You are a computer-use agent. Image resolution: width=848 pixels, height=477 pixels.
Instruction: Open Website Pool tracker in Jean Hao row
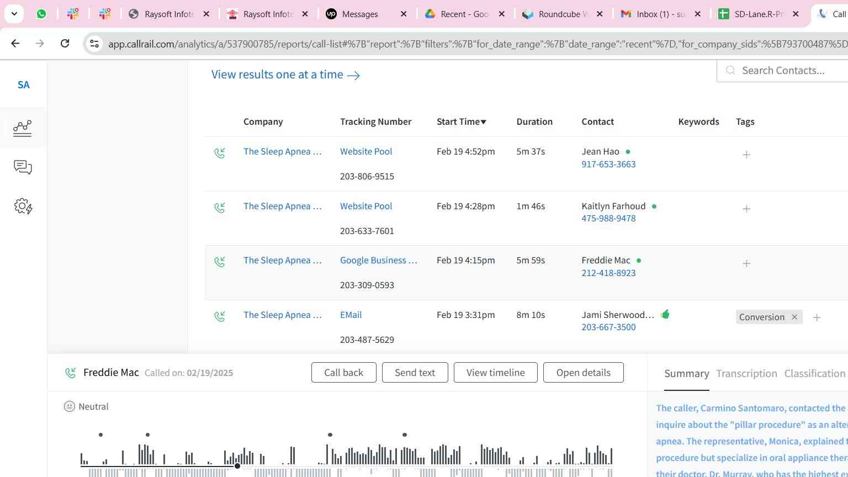pyautogui.click(x=366, y=151)
